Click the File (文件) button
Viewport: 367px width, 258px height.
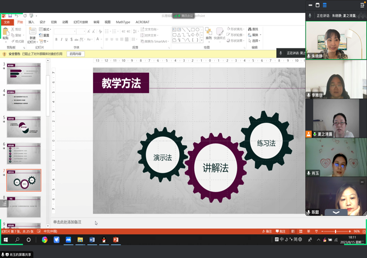tap(7, 22)
